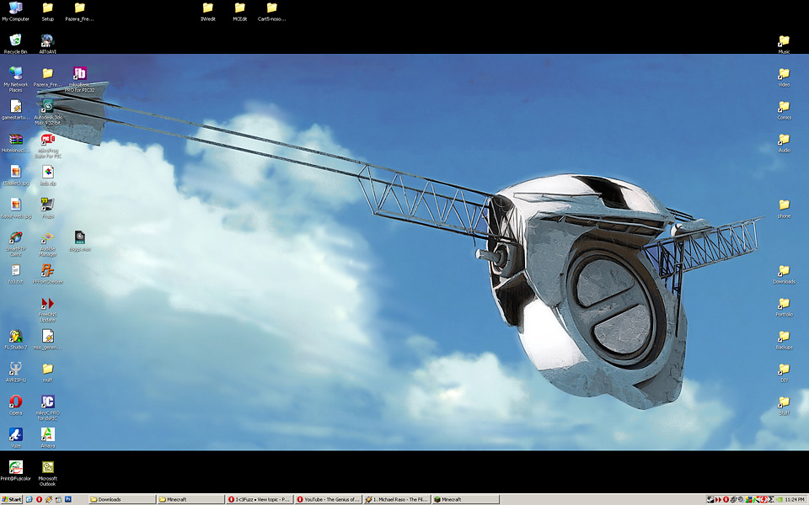Open the Microsoft Outlook desktop shortcut
Image resolution: width=809 pixels, height=505 pixels.
pyautogui.click(x=48, y=467)
